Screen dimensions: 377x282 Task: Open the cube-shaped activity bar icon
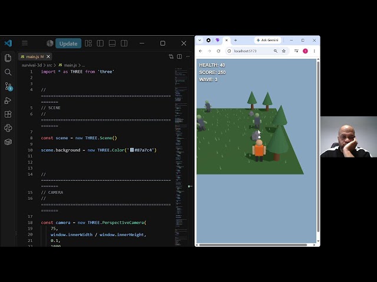pos(8,142)
